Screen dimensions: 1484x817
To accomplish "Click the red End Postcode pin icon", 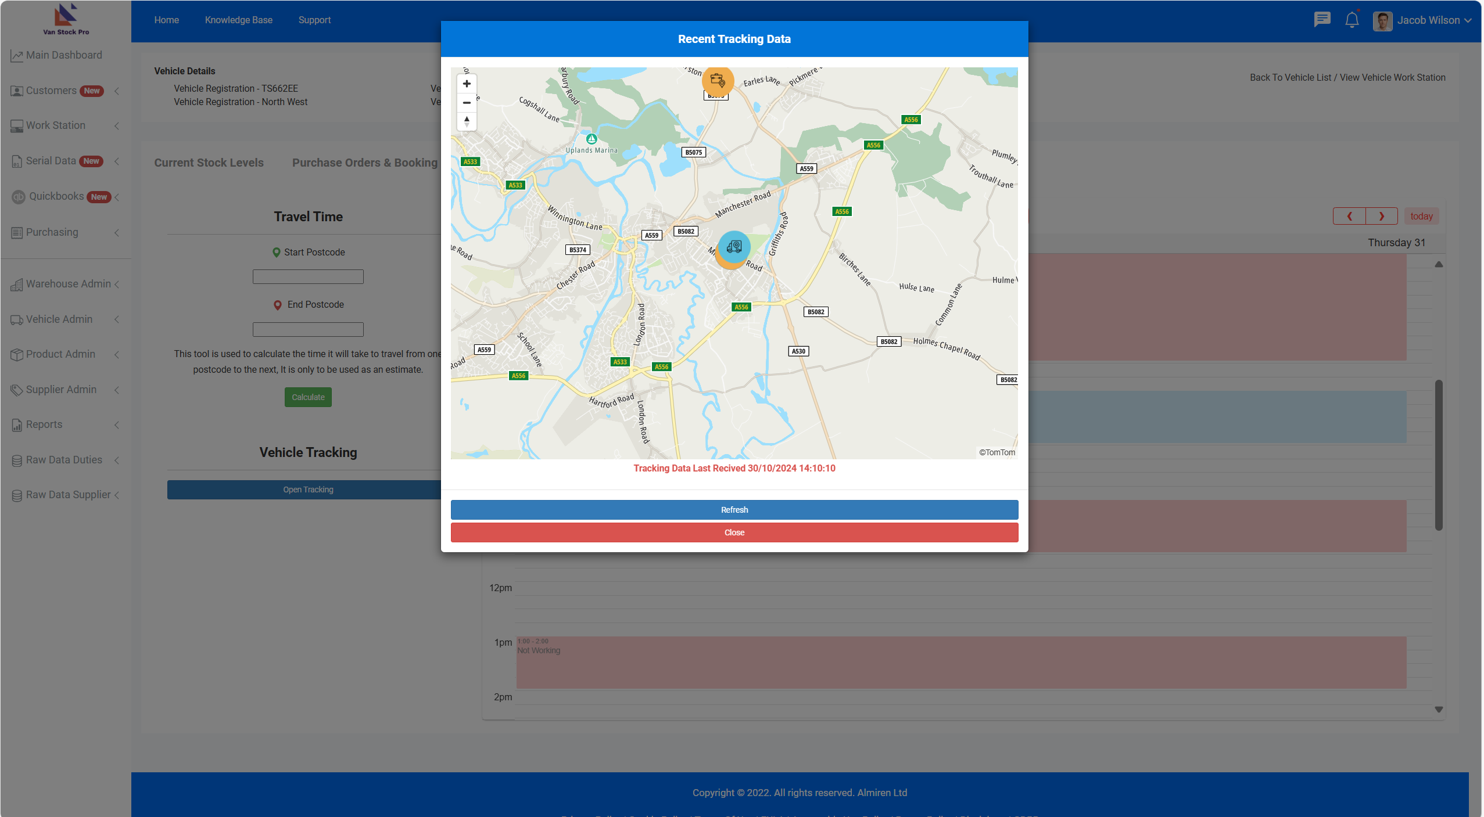I will (278, 305).
